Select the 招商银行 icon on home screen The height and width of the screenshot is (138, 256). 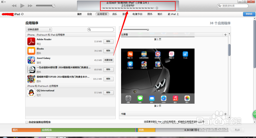click(x=158, y=54)
